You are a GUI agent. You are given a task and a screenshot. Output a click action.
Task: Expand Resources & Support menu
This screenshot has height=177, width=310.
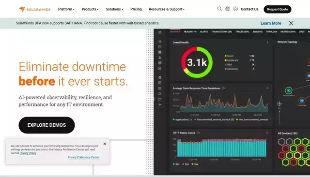[167, 9]
